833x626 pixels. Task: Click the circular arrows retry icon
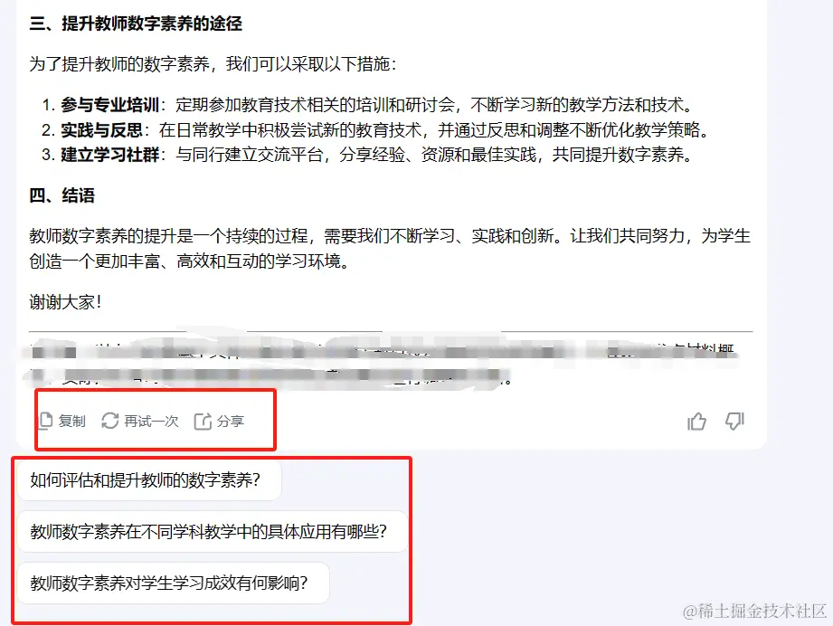(x=110, y=421)
